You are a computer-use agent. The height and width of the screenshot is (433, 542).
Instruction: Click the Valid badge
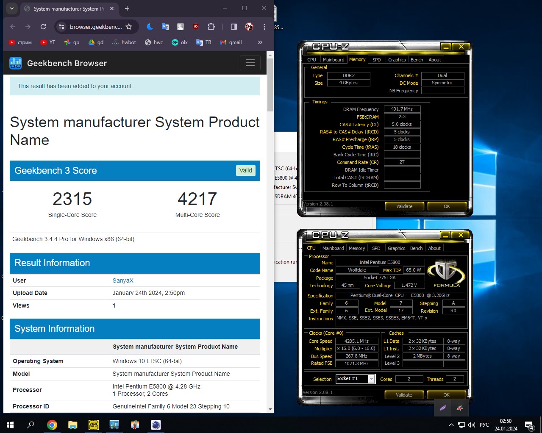[x=246, y=170]
